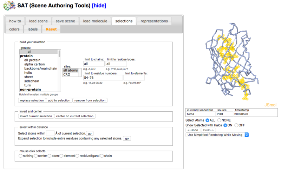Open the load molecule tab
Image resolution: width=281 pixels, height=171 pixels.
[x=95, y=21]
